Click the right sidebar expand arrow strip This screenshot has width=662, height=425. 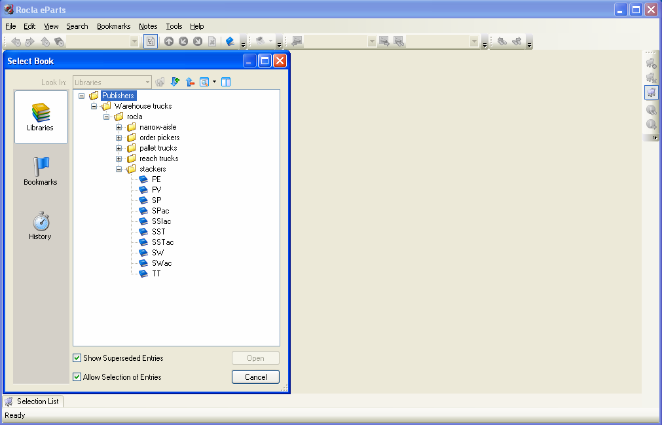tap(651, 138)
